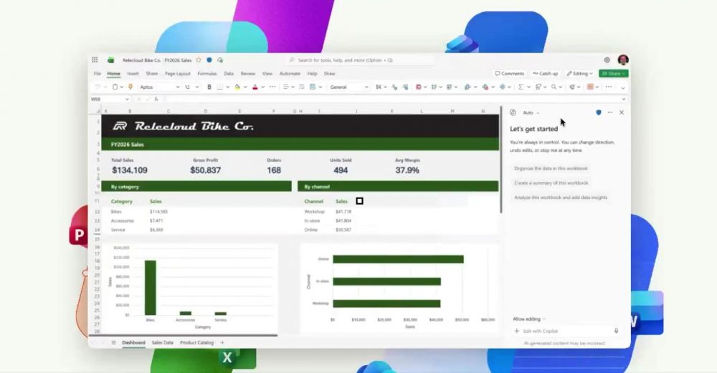Screen dimensions: 717x373
Task: Toggle Bold formatting
Action: point(209,87)
